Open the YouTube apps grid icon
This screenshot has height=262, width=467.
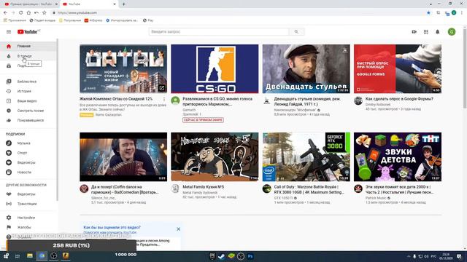point(426,32)
